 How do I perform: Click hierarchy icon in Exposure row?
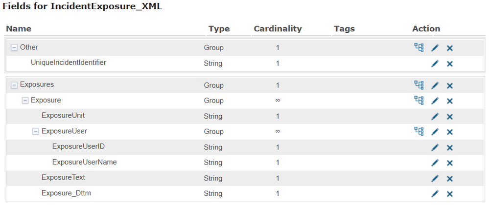[x=419, y=100]
